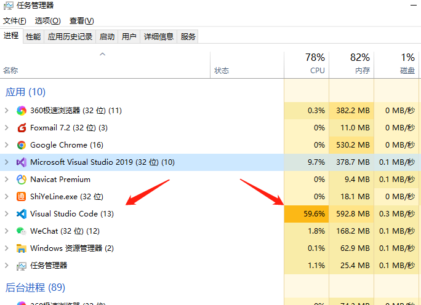Select the WeChat (32 位) (12) row name
This screenshot has width=421, height=305.
(65, 231)
